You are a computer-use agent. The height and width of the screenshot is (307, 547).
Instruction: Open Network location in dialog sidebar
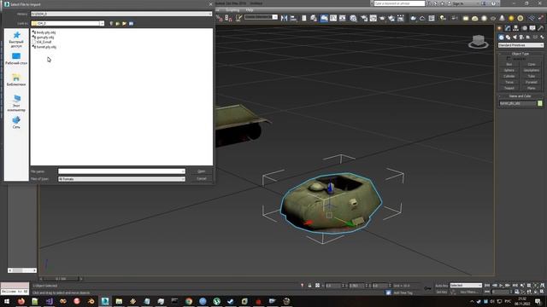click(16, 123)
